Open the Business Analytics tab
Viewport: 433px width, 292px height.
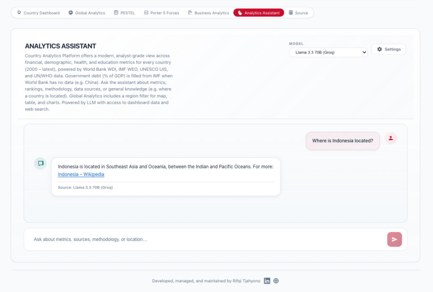[208, 13]
